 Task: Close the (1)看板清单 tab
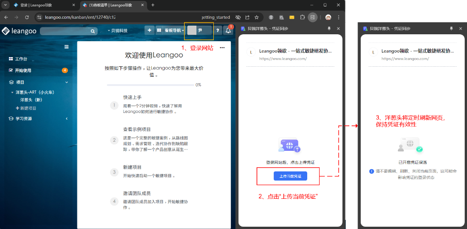(x=142, y=5)
